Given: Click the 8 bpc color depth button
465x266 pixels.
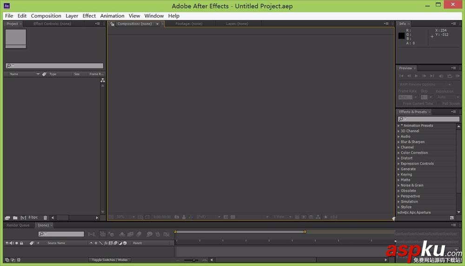Looking at the screenshot, I should tap(33, 217).
